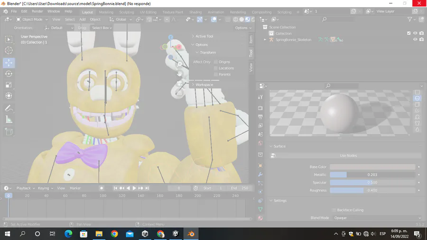This screenshot has width=427, height=240.
Task: Open the Render menu
Action: [x=37, y=11]
